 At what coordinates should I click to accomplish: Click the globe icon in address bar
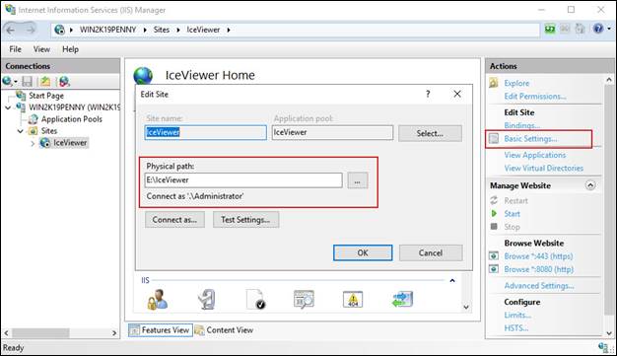[59, 30]
